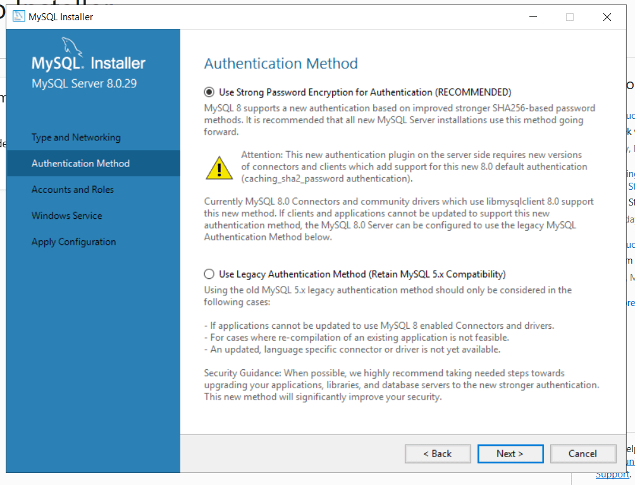The width and height of the screenshot is (635, 485).
Task: Open the Accounts and Roles step
Action: tap(73, 189)
